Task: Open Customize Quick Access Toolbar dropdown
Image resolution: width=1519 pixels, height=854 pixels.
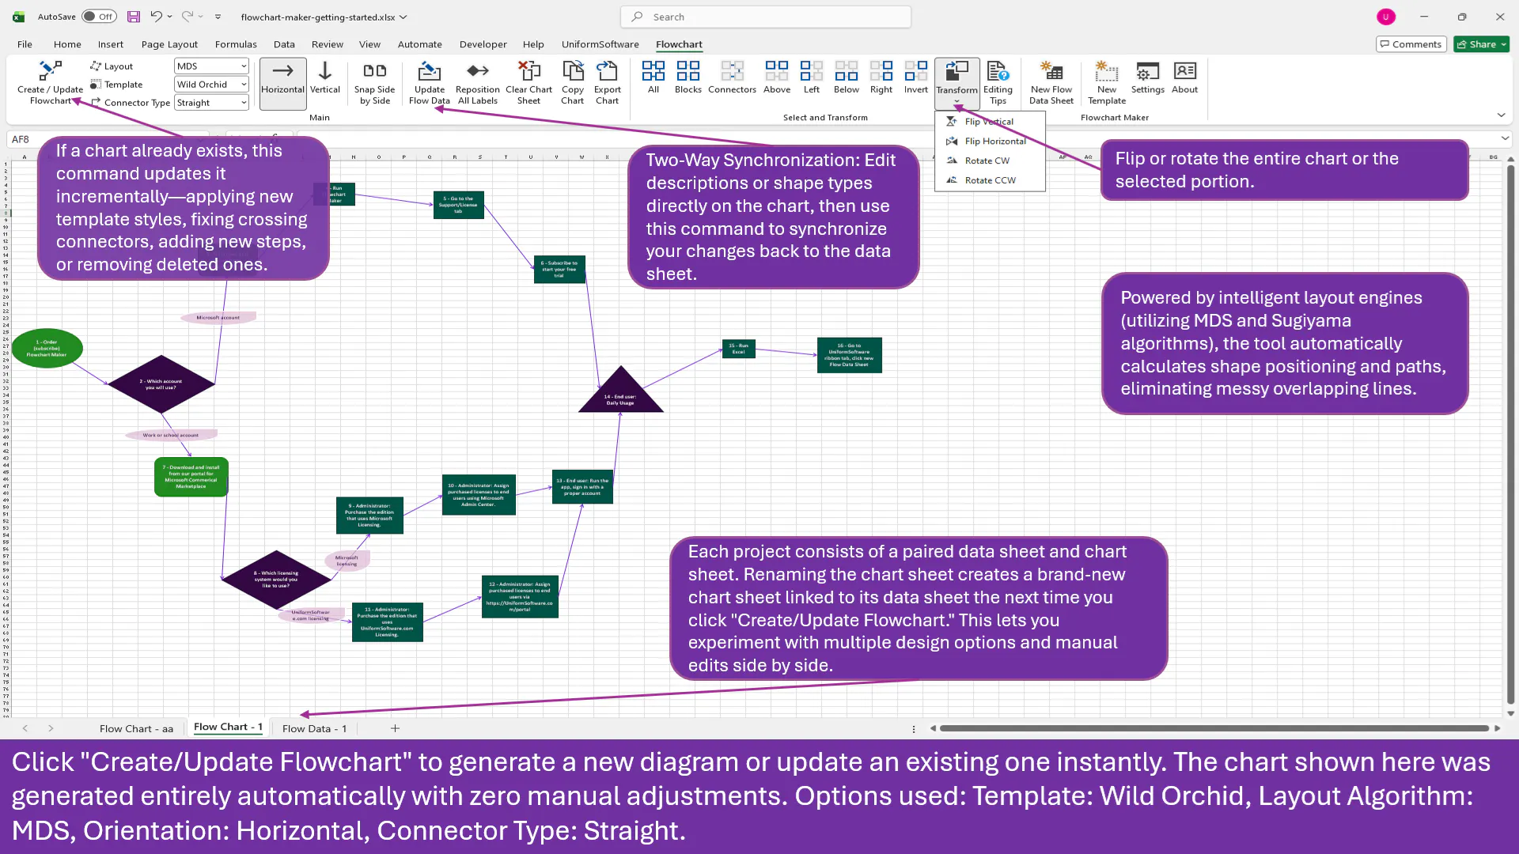Action: point(218,17)
